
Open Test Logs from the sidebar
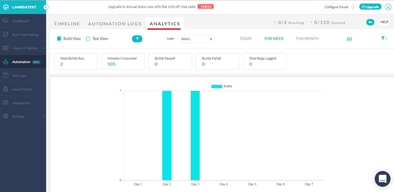click(x=18, y=75)
